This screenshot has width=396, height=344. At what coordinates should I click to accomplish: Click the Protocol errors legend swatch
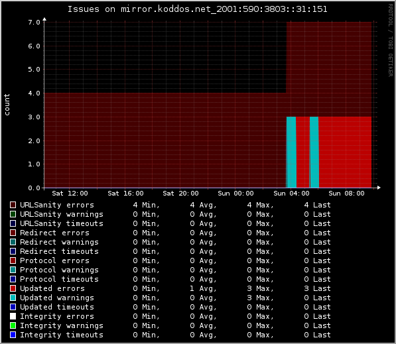[x=13, y=260]
